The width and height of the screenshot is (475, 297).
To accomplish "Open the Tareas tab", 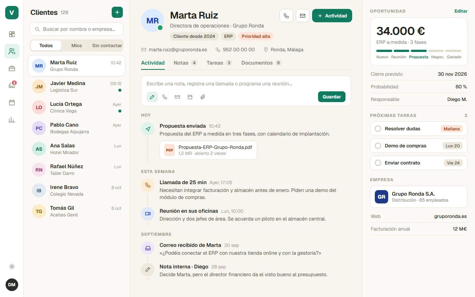I will (x=219, y=63).
